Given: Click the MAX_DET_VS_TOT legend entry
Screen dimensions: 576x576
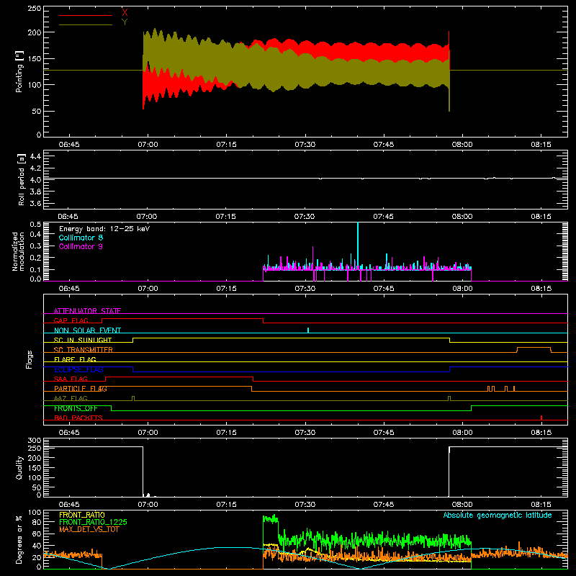Looking at the screenshot, I should point(89,529).
